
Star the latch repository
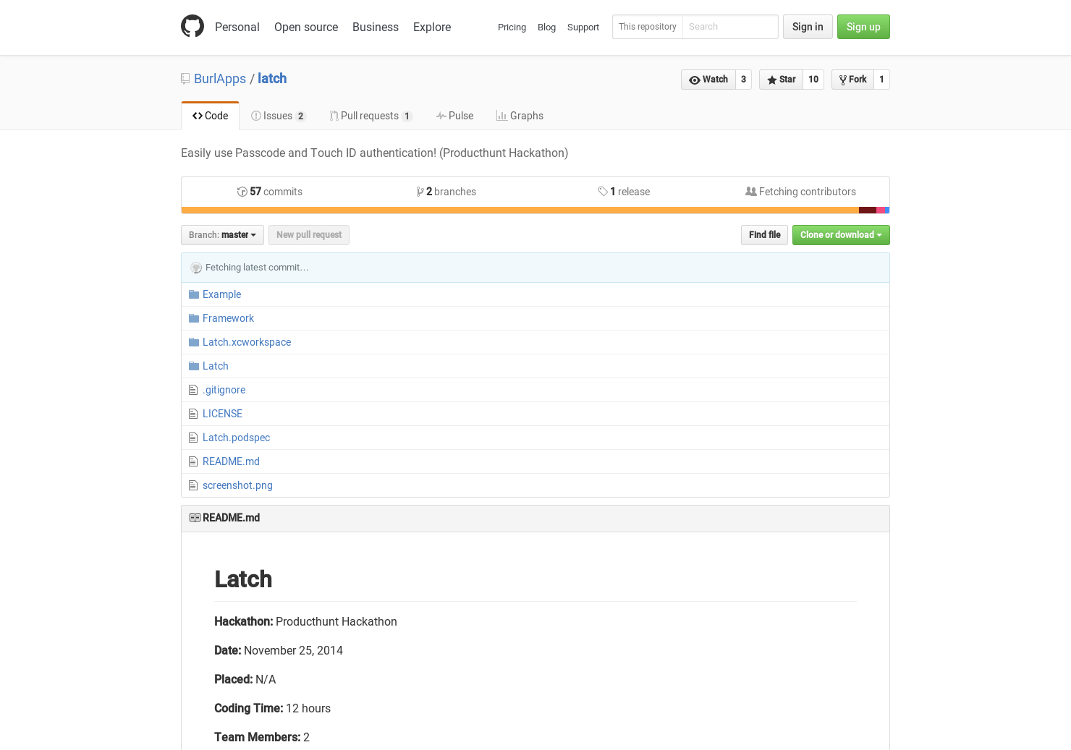click(782, 80)
